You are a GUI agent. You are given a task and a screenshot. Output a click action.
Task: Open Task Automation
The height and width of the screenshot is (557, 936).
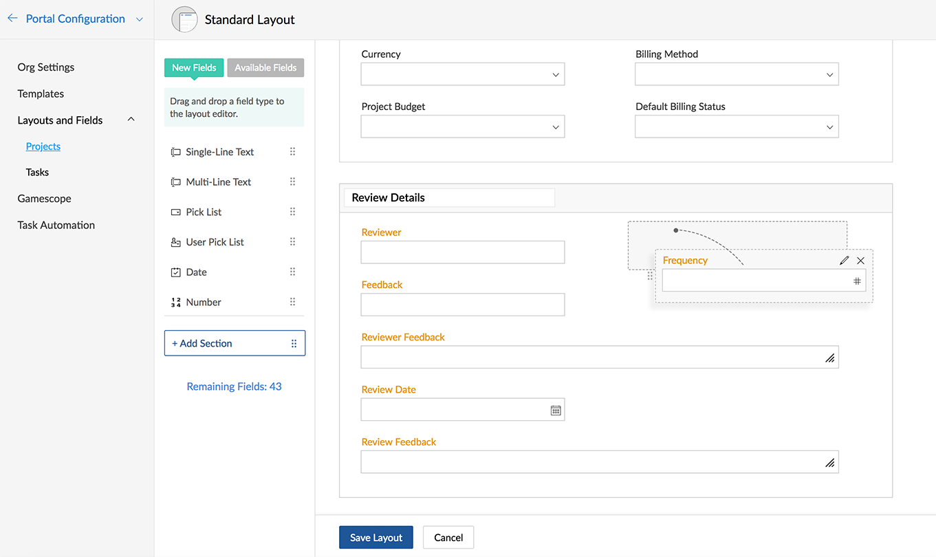pyautogui.click(x=56, y=225)
